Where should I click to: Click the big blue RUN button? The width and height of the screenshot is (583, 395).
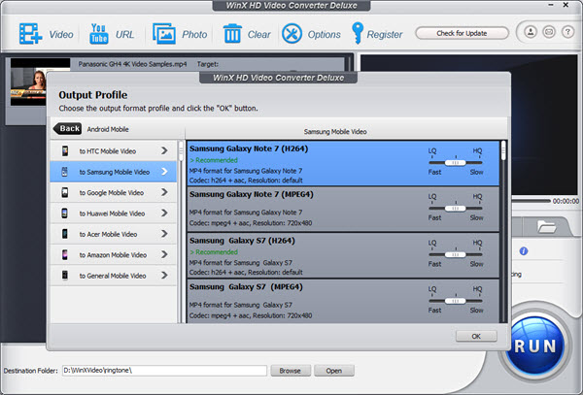535,346
